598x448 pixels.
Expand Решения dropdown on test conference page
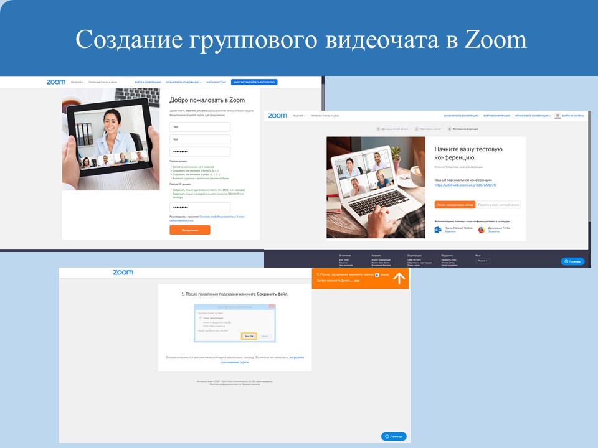[x=299, y=116]
